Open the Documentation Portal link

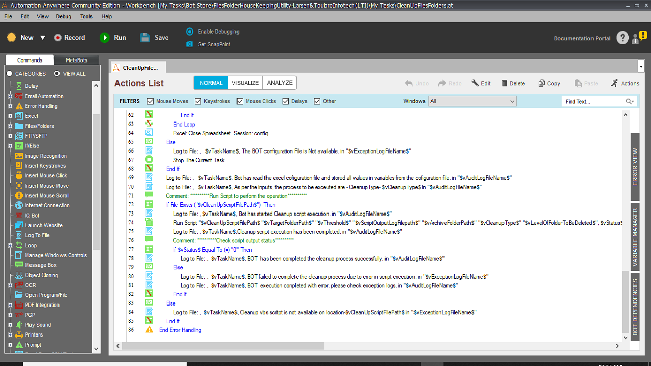click(x=581, y=38)
